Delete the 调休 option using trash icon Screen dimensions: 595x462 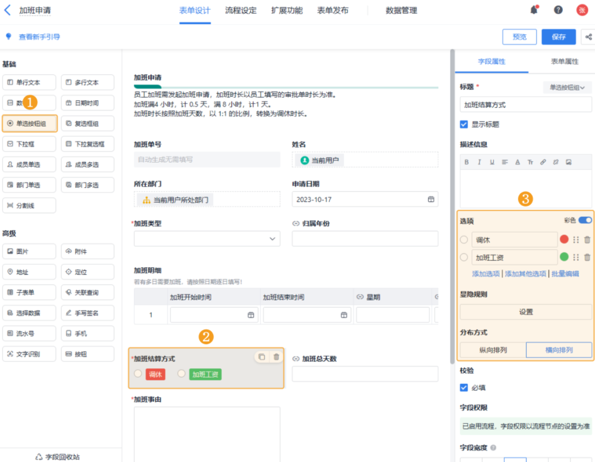coord(587,240)
